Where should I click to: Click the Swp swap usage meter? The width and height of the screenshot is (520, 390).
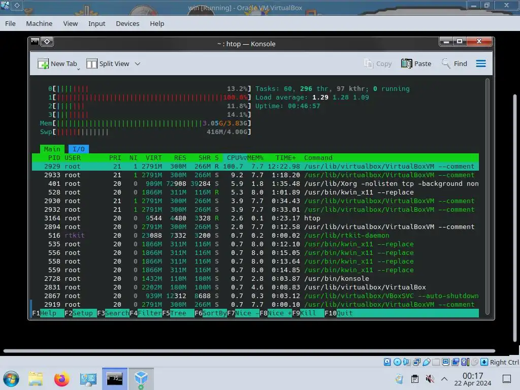145,132
